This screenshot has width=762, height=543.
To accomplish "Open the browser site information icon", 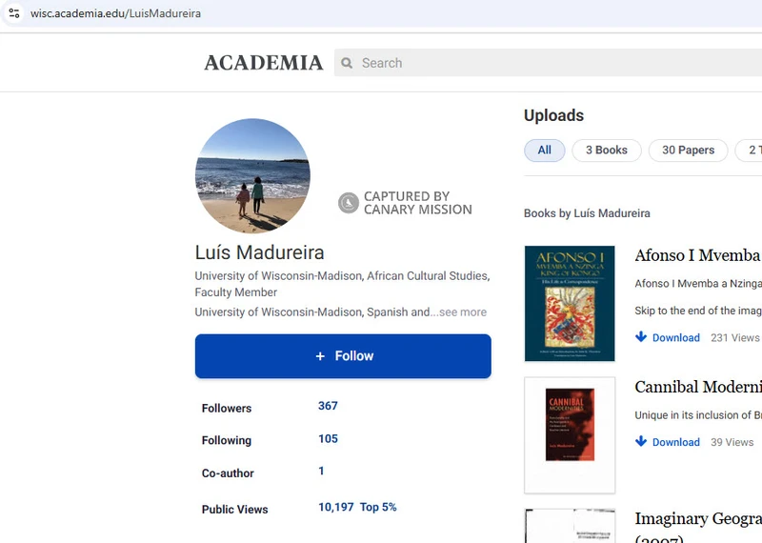I will pos(14,13).
